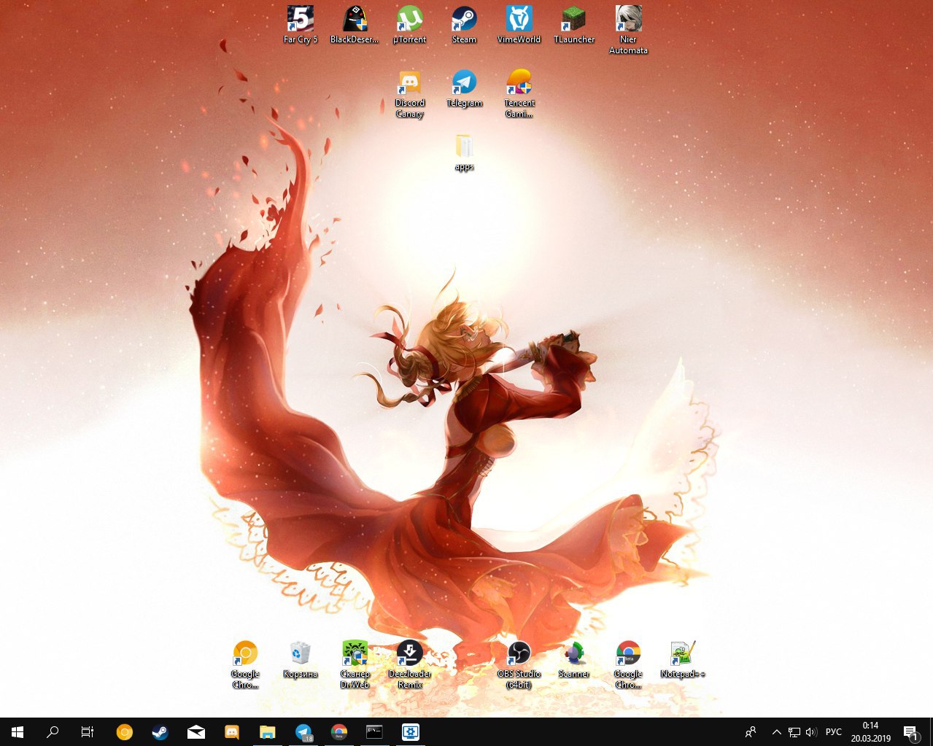933x746 pixels.
Task: Select the Notepad++ desktop shortcut
Action: coord(683,660)
